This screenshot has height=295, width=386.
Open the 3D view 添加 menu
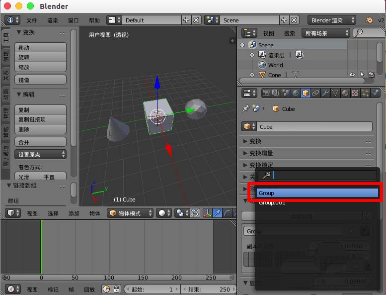pyautogui.click(x=74, y=213)
